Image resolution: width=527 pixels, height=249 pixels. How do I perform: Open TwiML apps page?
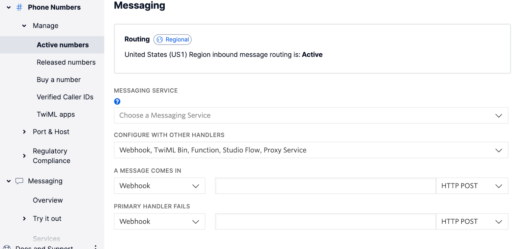[x=56, y=114]
